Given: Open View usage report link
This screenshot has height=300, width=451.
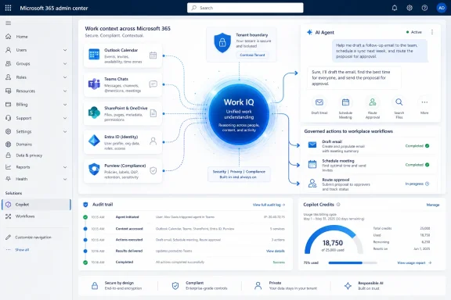Looking at the screenshot, I should [414, 262].
